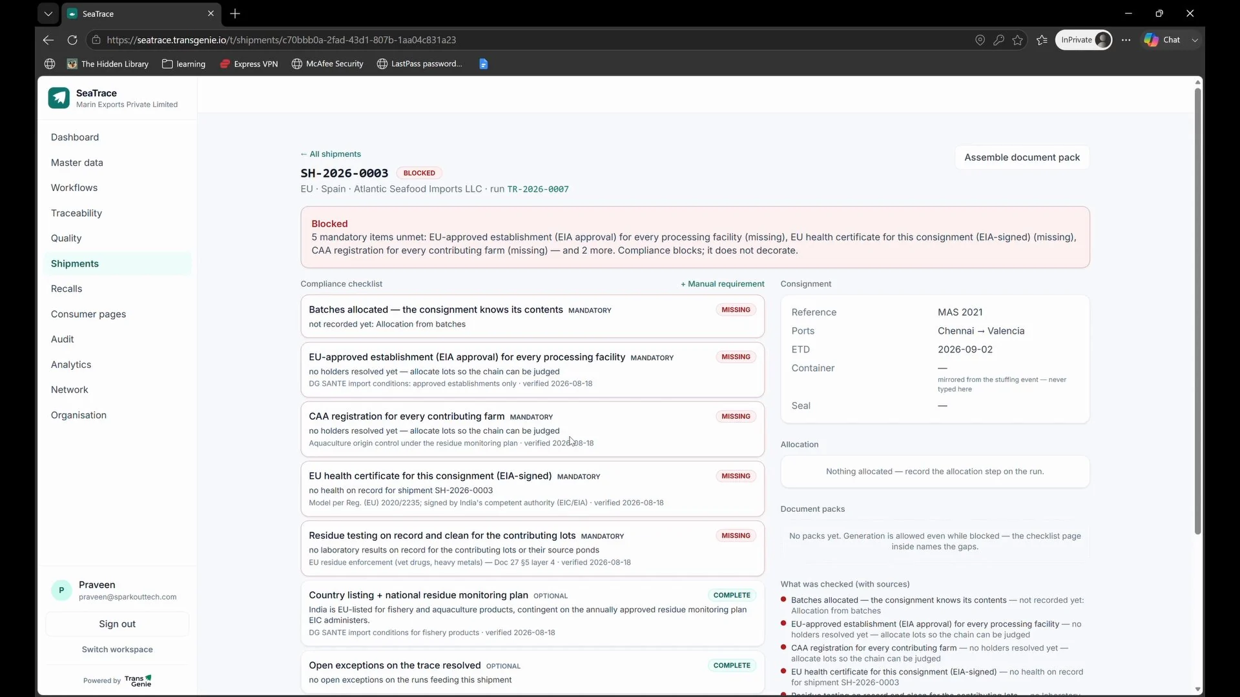Open run TR-2026-0007 link
The image size is (1240, 697).
(x=538, y=189)
